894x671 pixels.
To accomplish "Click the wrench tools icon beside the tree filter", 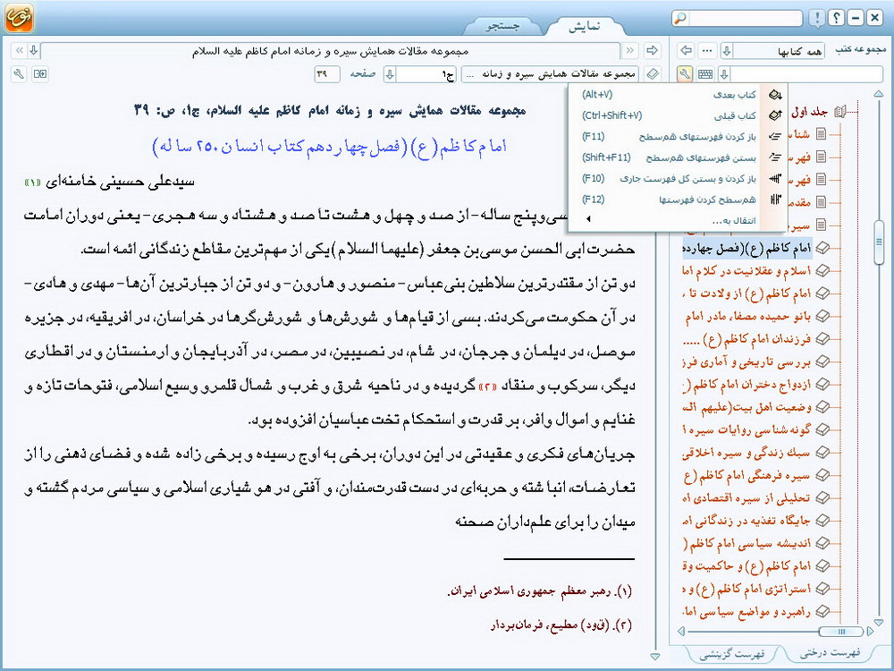I will [685, 74].
